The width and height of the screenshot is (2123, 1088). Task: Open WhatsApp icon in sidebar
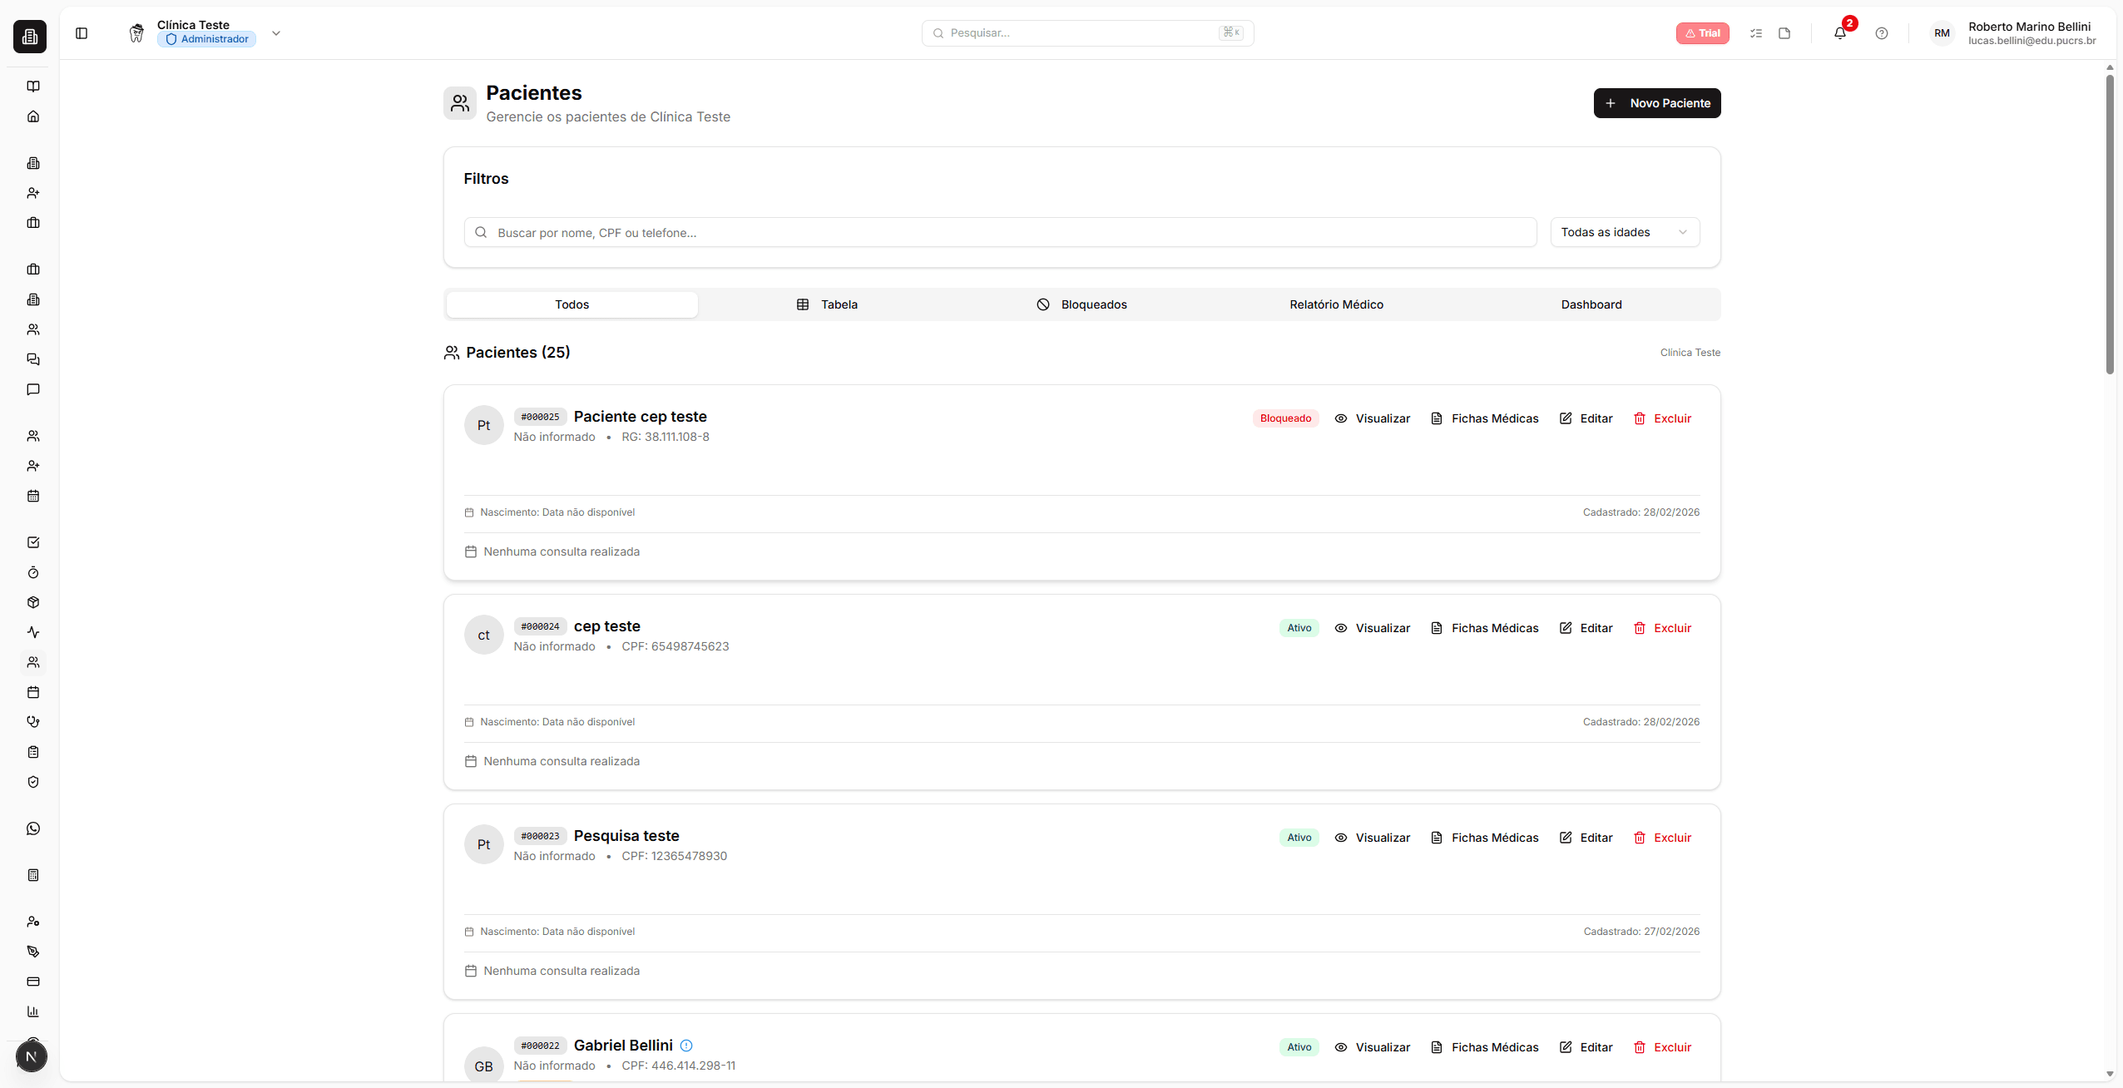33,828
